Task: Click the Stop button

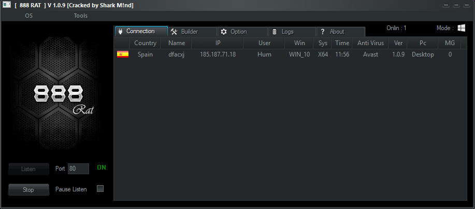Action: pos(28,190)
